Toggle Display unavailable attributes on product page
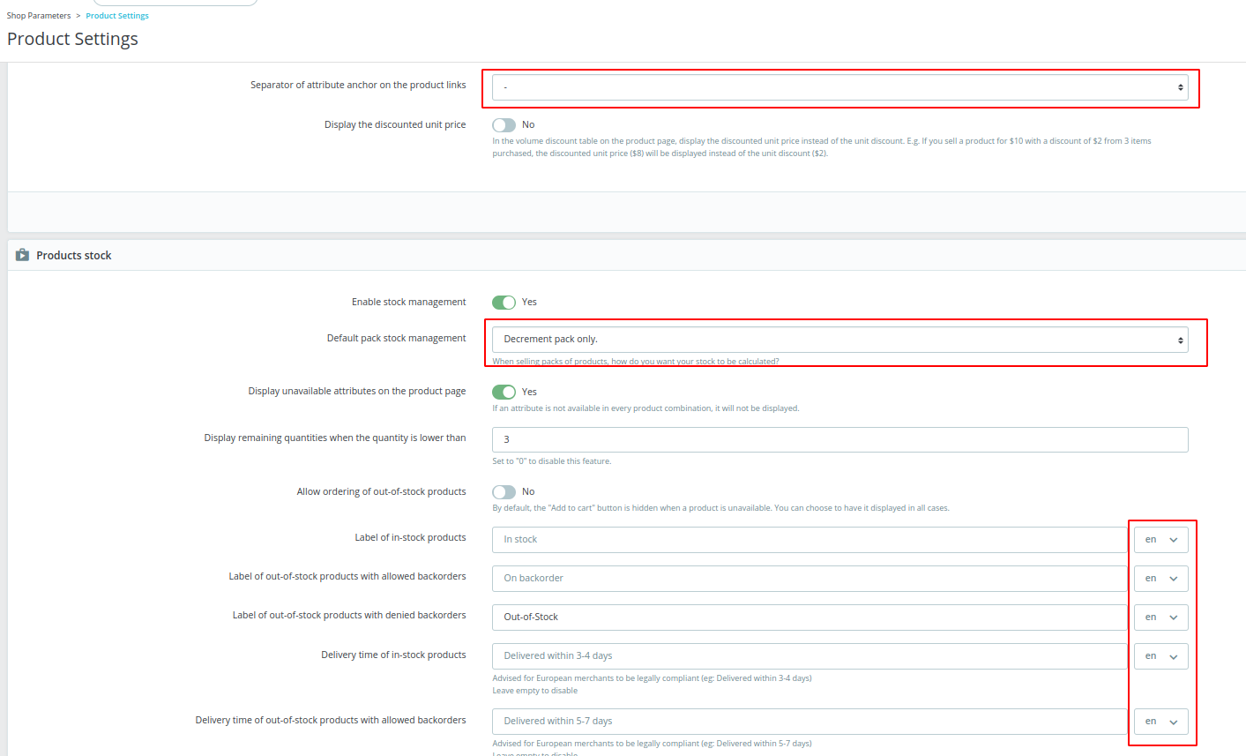The image size is (1246, 756). 504,392
